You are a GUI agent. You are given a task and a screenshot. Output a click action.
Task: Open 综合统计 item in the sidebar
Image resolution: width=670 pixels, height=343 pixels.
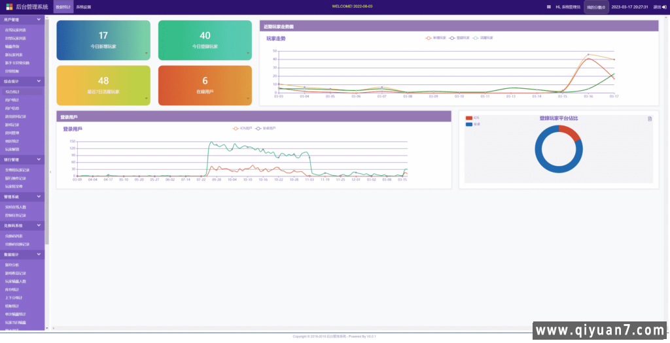click(x=13, y=92)
